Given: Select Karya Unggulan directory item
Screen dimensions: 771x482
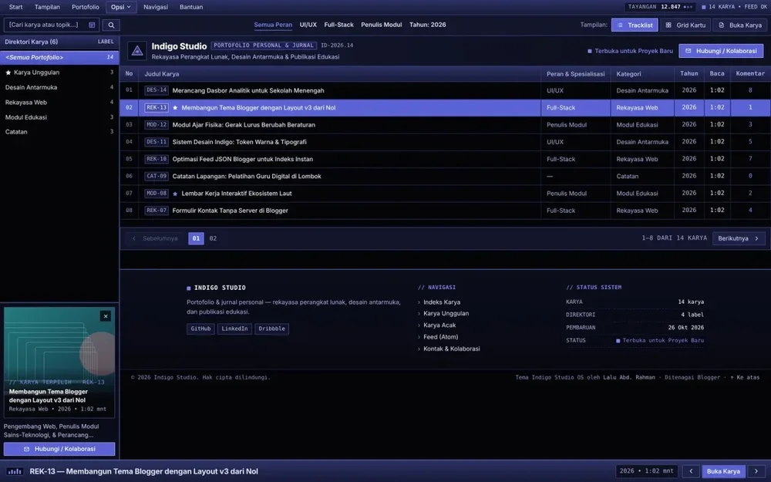Looking at the screenshot, I should tap(59, 72).
